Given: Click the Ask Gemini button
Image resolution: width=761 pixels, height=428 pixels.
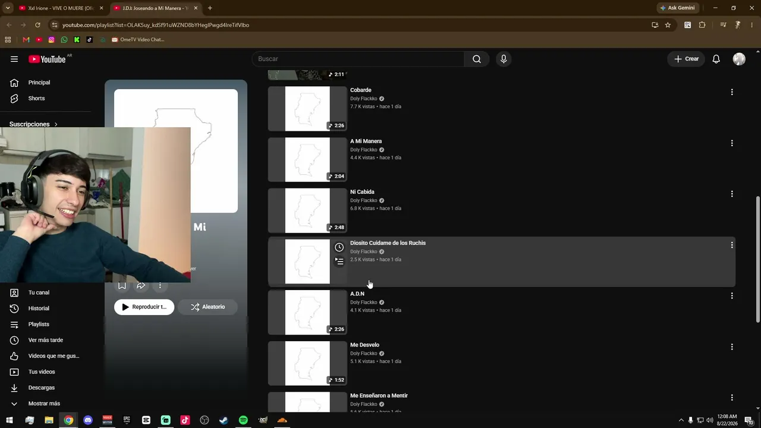Looking at the screenshot, I should point(677,8).
